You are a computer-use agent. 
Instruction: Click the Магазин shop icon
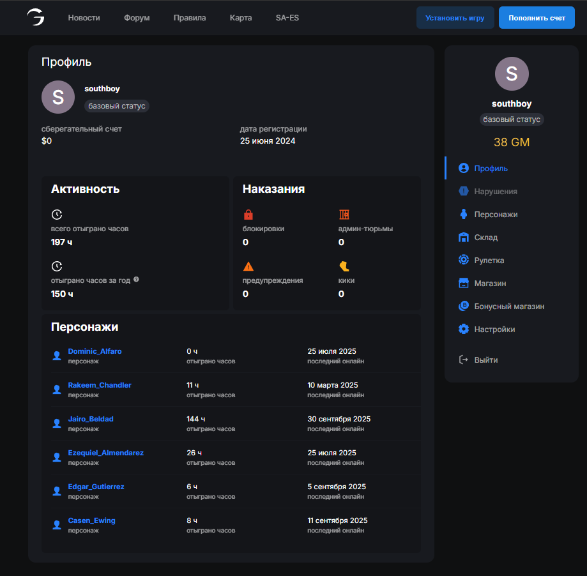point(464,284)
